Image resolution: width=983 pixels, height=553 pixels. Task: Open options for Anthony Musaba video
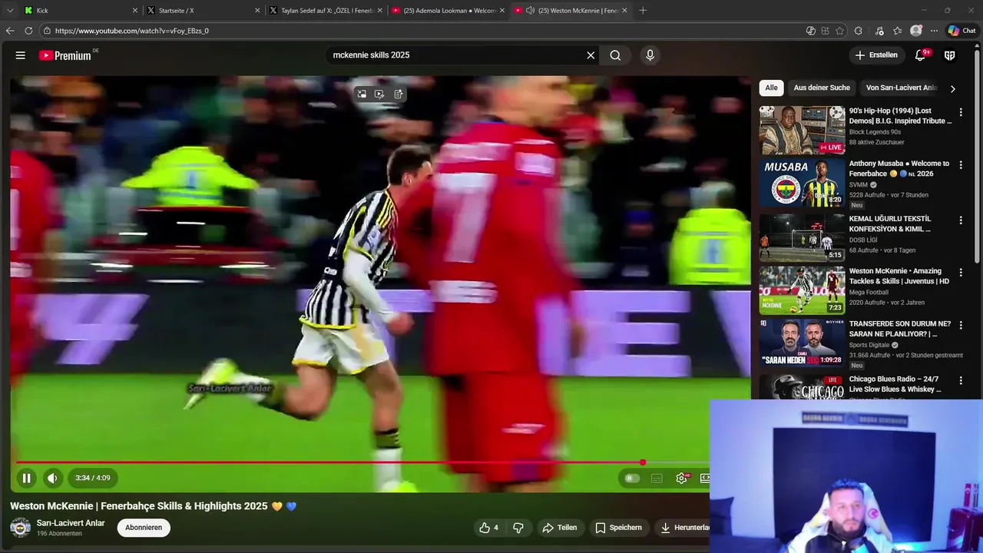point(960,165)
